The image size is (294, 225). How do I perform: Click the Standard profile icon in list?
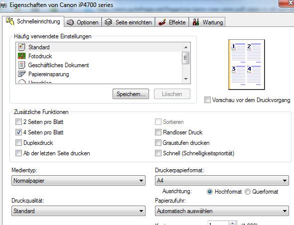[21, 47]
